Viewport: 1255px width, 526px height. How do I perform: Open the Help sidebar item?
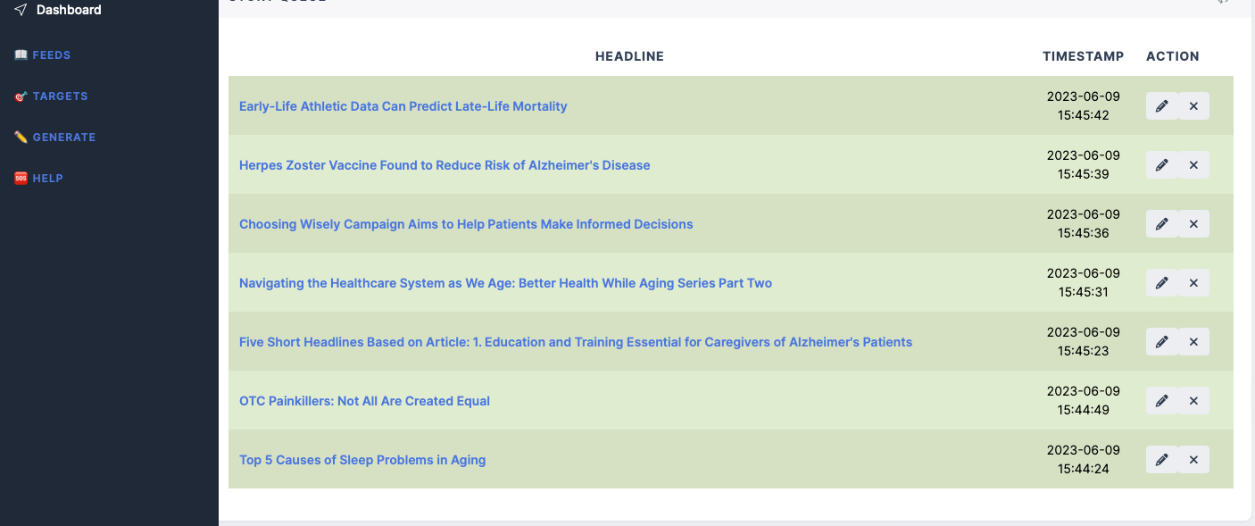tap(47, 179)
